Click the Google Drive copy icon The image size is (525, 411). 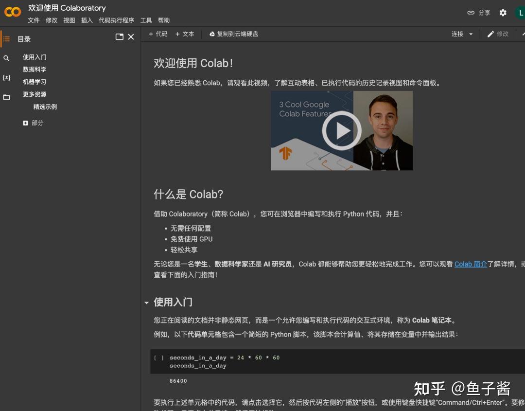click(212, 34)
